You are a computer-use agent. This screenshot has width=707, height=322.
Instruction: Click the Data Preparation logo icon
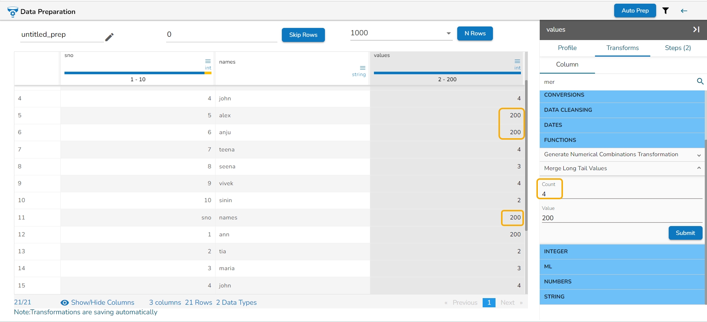pyautogui.click(x=13, y=12)
